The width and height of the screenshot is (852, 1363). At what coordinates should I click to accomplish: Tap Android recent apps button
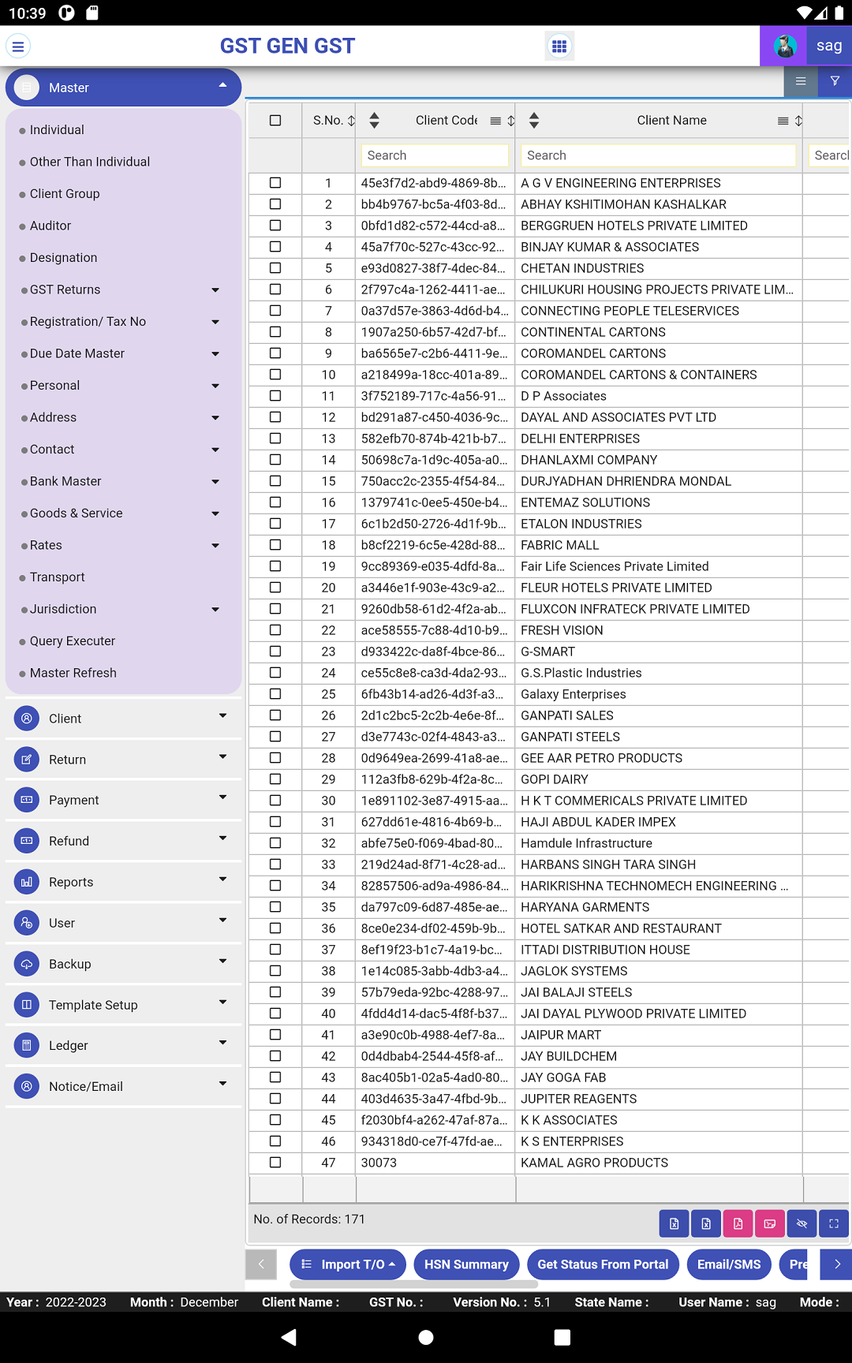click(x=562, y=1337)
